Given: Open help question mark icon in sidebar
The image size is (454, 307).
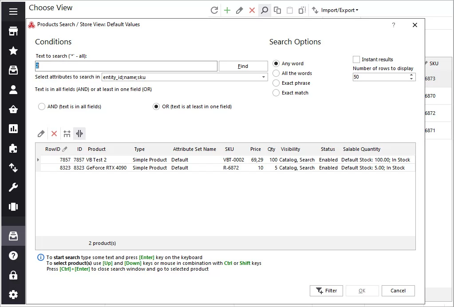Looking at the screenshot, I should point(13,256).
